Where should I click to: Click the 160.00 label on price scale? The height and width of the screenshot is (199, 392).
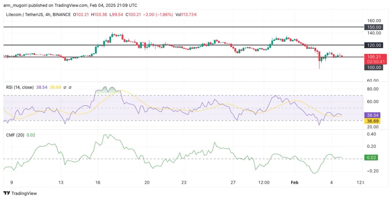pos(374,21)
